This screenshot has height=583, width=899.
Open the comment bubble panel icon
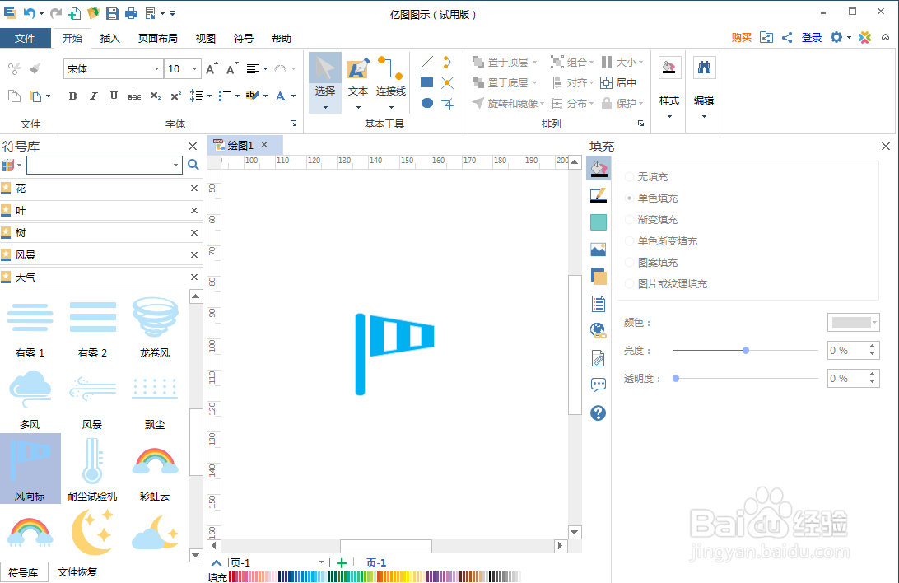[x=598, y=385]
